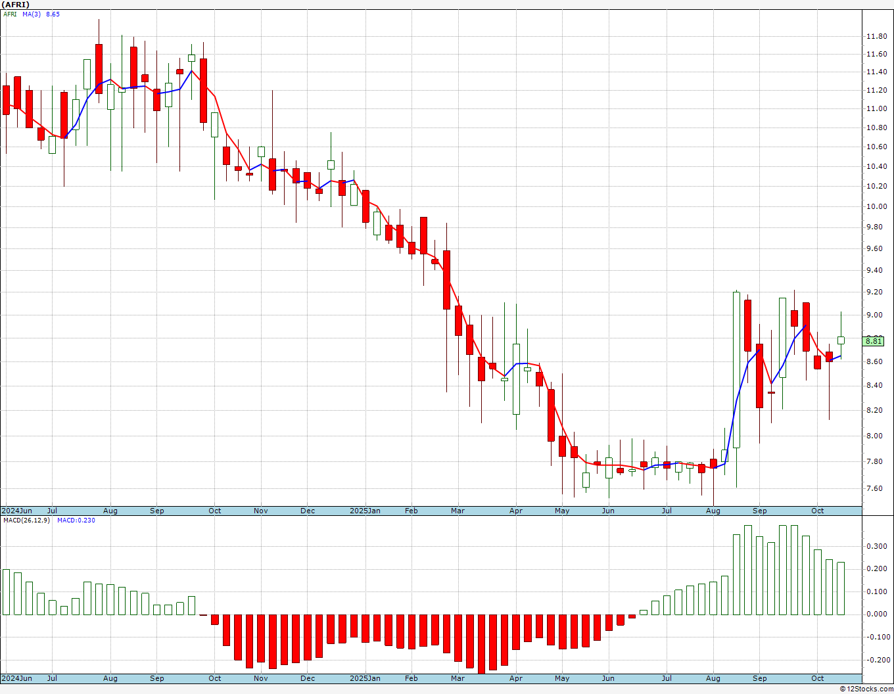Click the 8.65 moving average value
This screenshot has height=694, width=894.
tap(53, 14)
